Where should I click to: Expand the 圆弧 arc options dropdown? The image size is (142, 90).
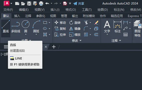[36, 34]
